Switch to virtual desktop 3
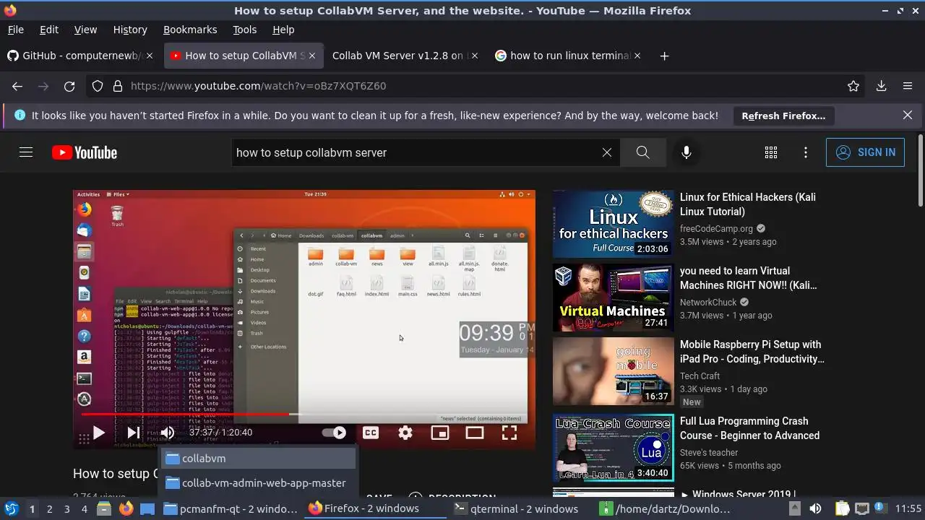This screenshot has width=925, height=520. (67, 509)
